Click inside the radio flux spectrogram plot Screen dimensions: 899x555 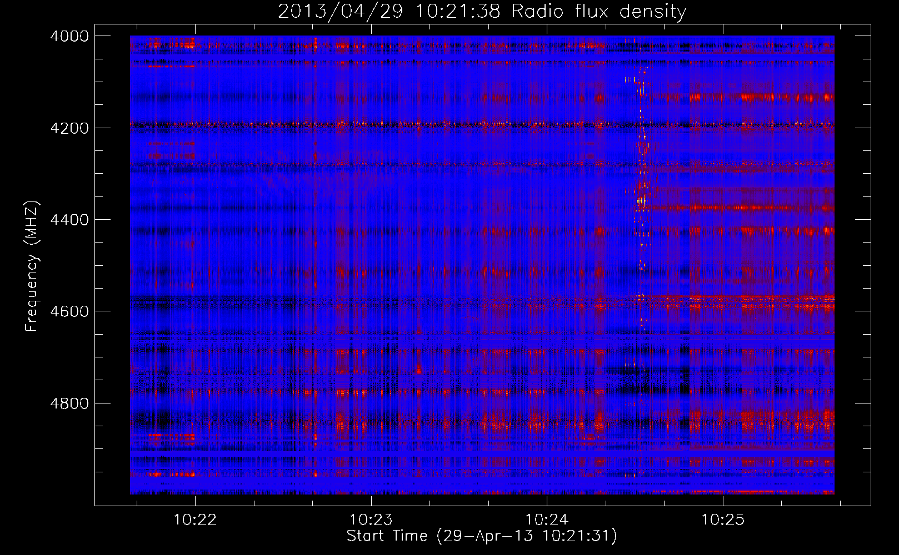coord(482,265)
